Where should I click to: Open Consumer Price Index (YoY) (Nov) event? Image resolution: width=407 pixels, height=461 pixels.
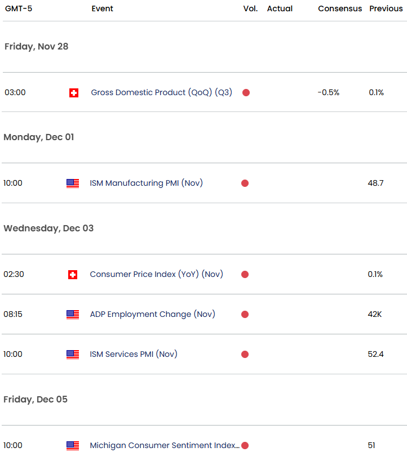[156, 274]
